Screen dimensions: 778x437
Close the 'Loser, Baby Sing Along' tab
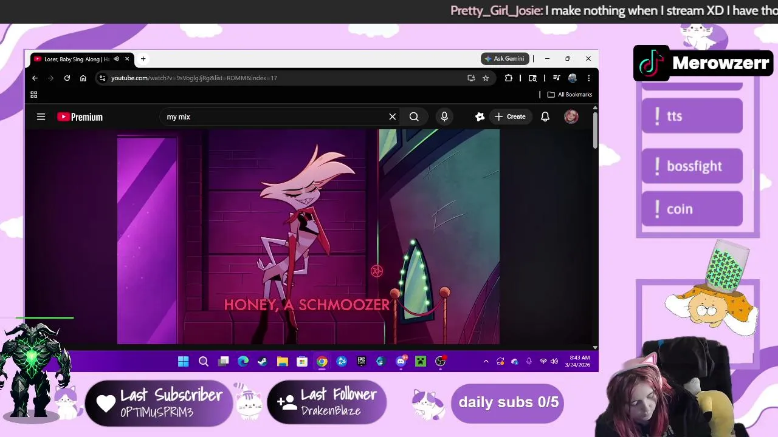[127, 59]
